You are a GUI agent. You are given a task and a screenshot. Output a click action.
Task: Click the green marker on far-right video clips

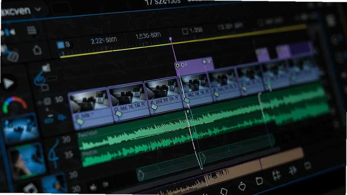pos(268,84)
